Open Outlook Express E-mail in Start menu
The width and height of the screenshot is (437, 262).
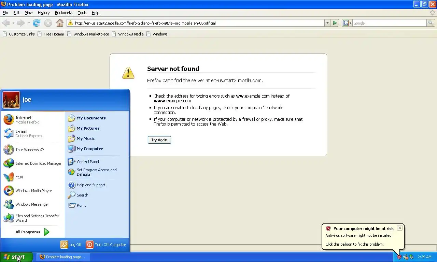[32, 133]
